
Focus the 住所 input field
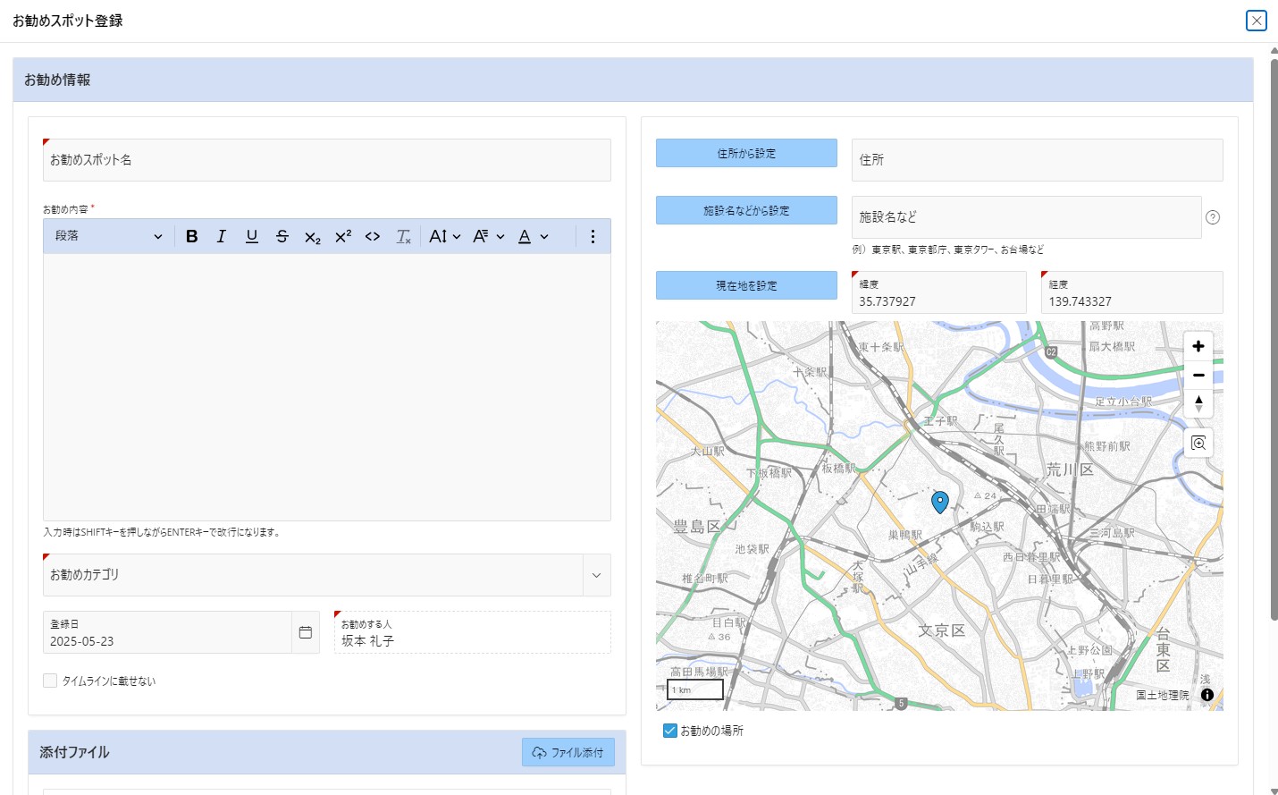1038,160
